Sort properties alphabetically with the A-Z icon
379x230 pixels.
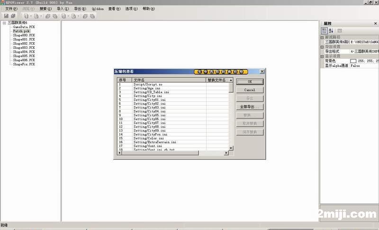point(331,31)
